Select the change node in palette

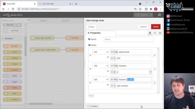point(12,58)
